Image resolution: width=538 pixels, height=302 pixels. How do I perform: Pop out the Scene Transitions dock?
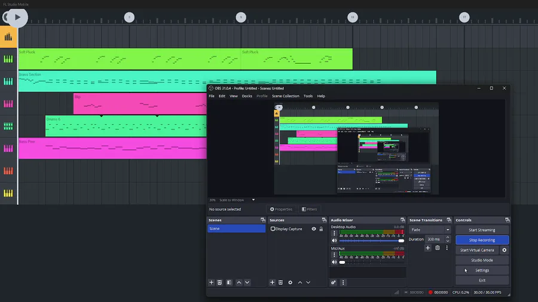pyautogui.click(x=449, y=220)
